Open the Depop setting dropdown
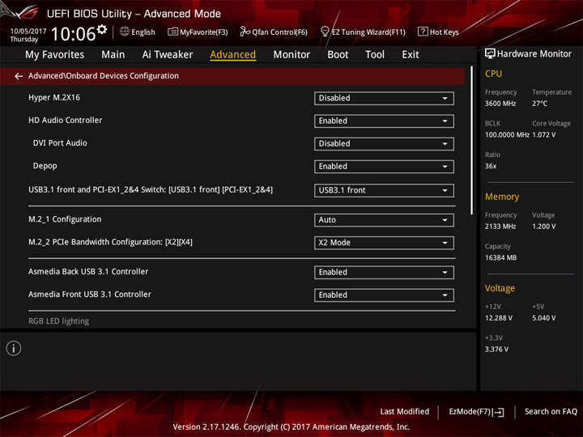 (384, 167)
